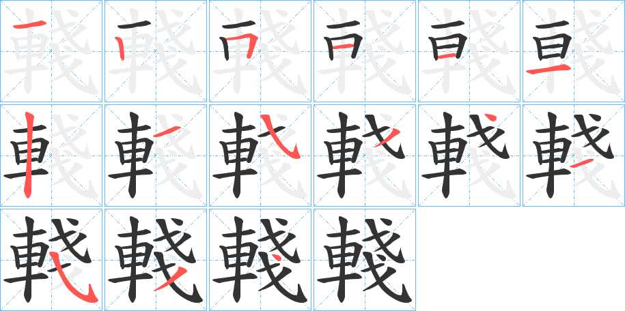Image resolution: width=625 pixels, height=311 pixels.
Task: Click the step three cell with red horizontal-turning stroke
Action: click(260, 51)
